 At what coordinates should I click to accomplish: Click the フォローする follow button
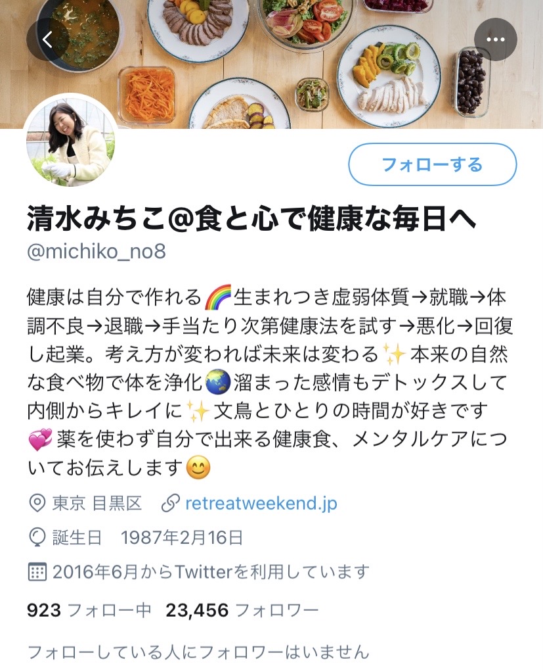(432, 164)
